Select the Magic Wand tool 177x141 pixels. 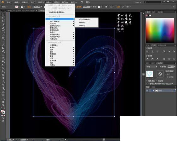[3, 21]
